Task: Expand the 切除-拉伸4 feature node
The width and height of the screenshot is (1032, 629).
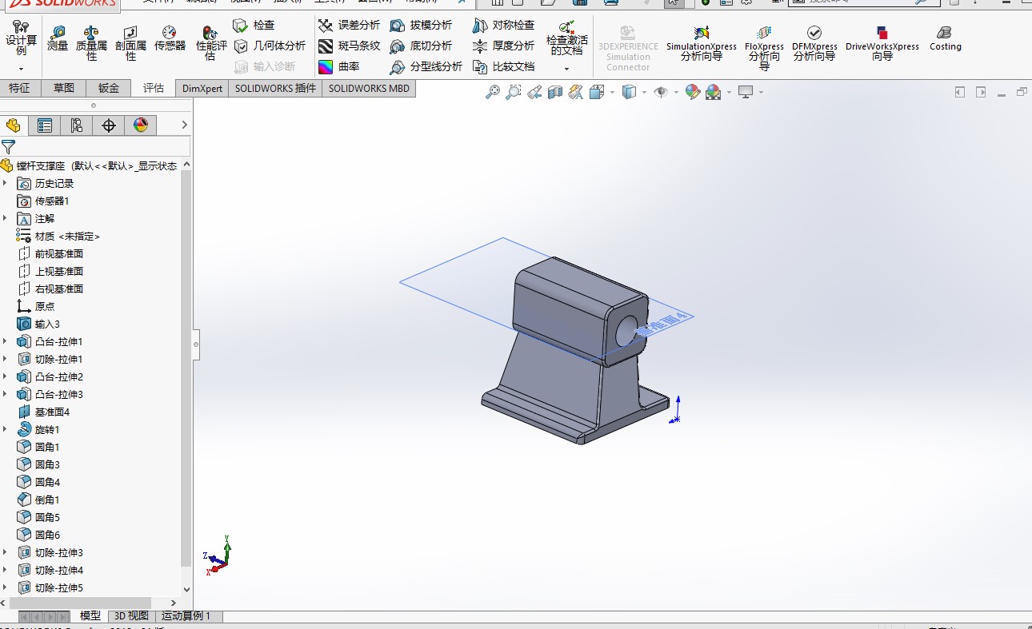Action: [5, 571]
